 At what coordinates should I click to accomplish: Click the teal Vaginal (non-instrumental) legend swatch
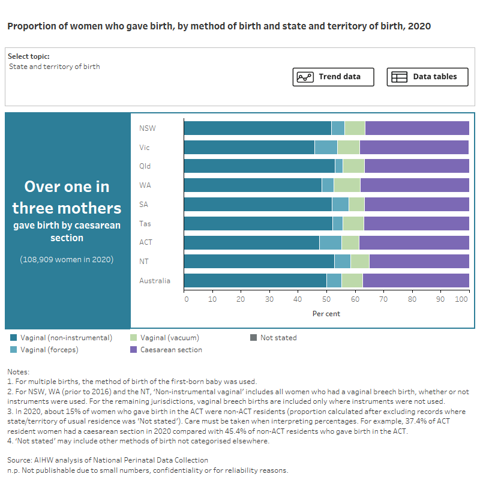click(11, 337)
